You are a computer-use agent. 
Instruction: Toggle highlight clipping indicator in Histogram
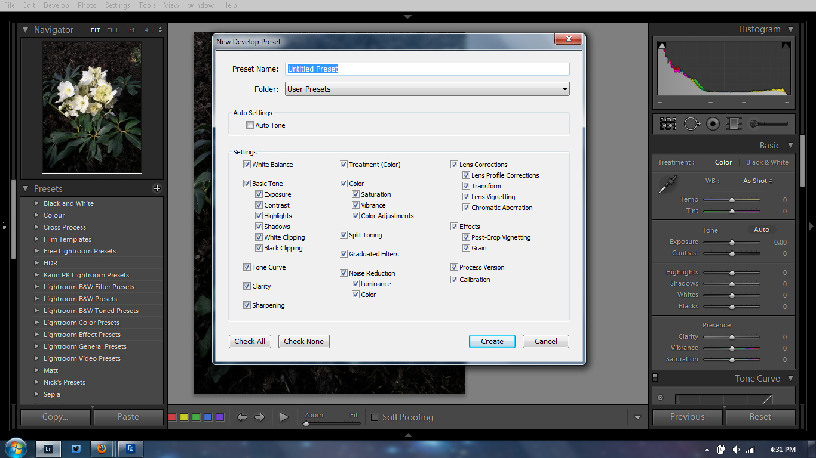pyautogui.click(x=786, y=45)
